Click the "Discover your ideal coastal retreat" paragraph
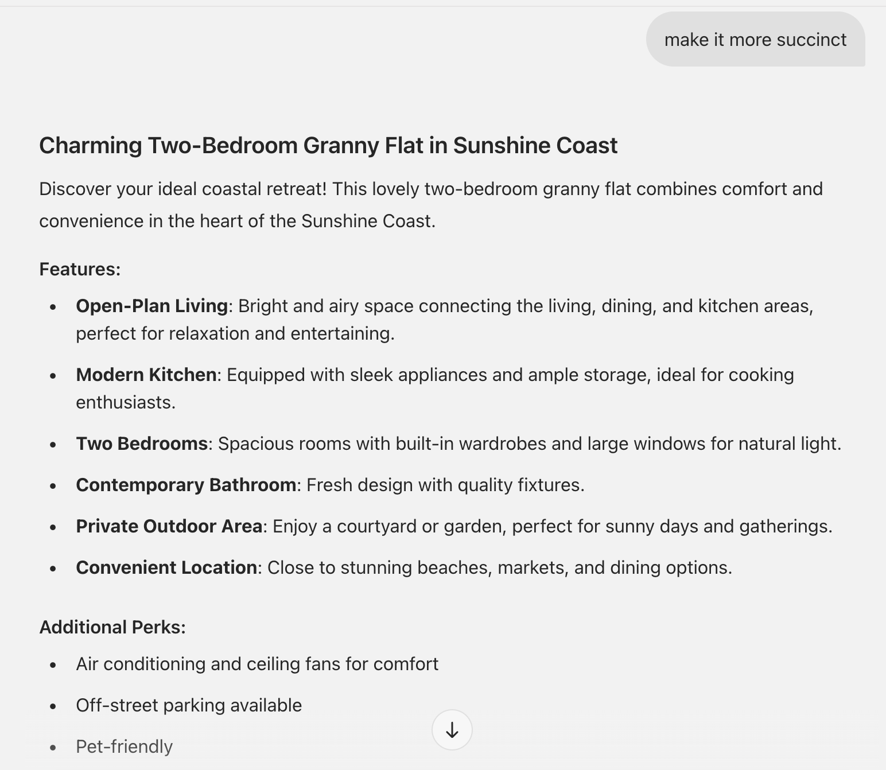 coord(430,205)
